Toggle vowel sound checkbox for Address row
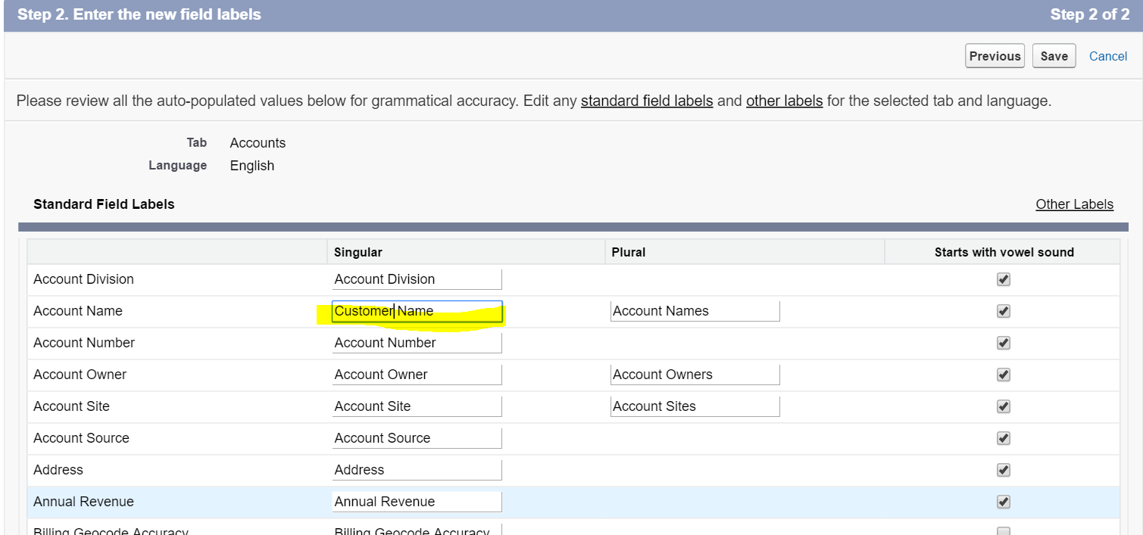This screenshot has height=535, width=1143. (x=1003, y=470)
